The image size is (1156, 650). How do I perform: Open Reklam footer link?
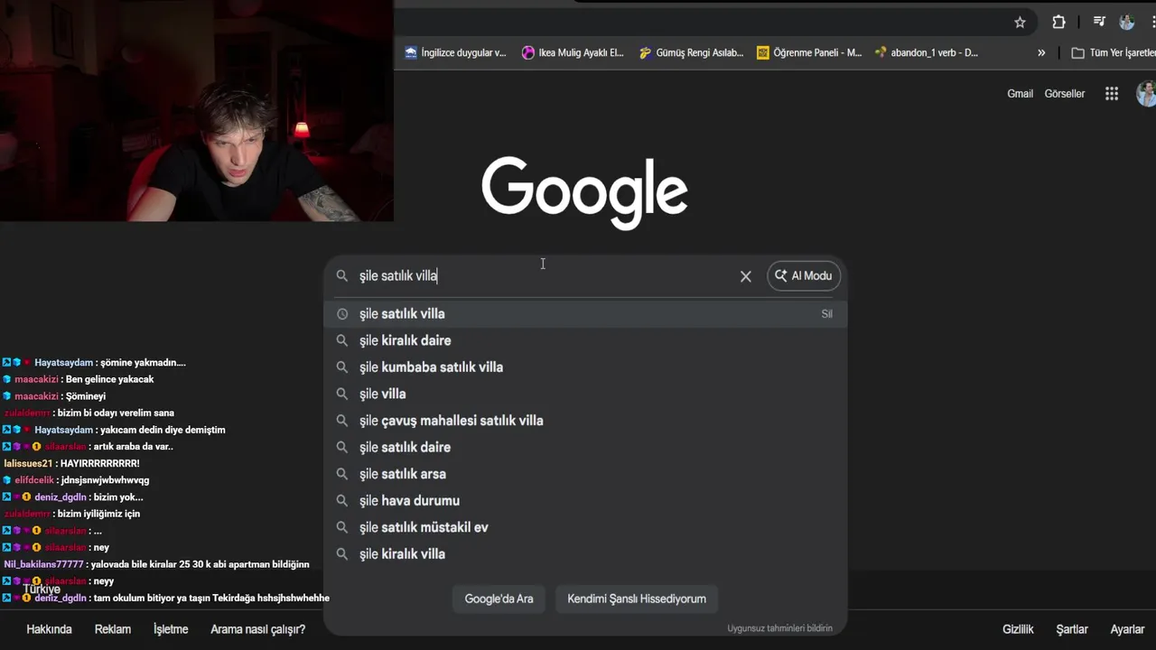click(113, 629)
